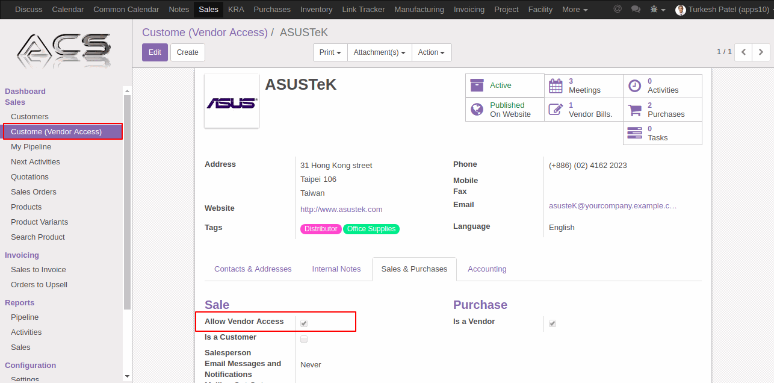Click the Purchases shopping cart icon
Viewport: 774px width, 383px height.
pyautogui.click(x=634, y=110)
